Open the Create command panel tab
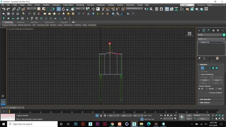 click(199, 30)
